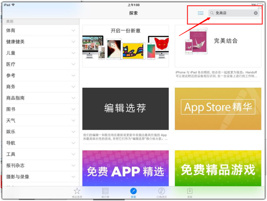This screenshot has width=267, height=201.
Task: Tap the list view icon beside search
Action: 200,13
